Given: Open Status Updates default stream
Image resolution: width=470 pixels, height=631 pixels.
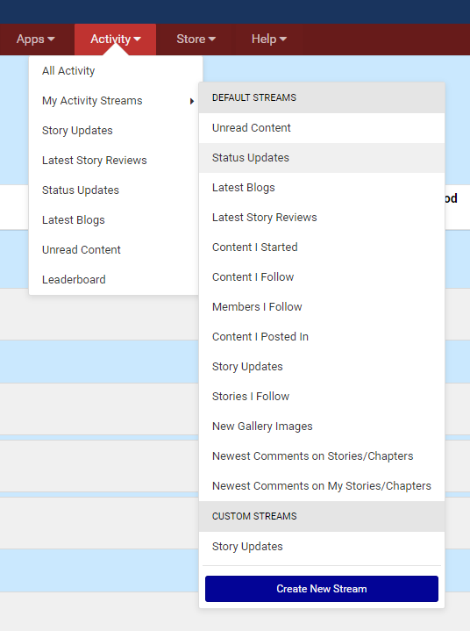Looking at the screenshot, I should pyautogui.click(x=322, y=158).
